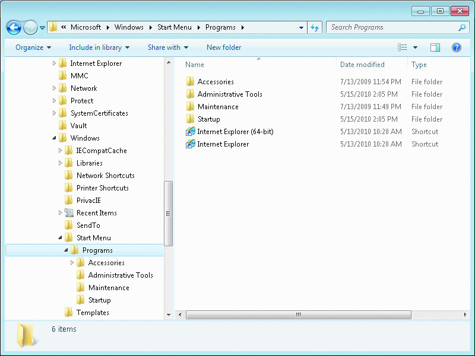This screenshot has height=356, width=475.
Task: Go back using the Back arrow button
Action: coord(14,28)
